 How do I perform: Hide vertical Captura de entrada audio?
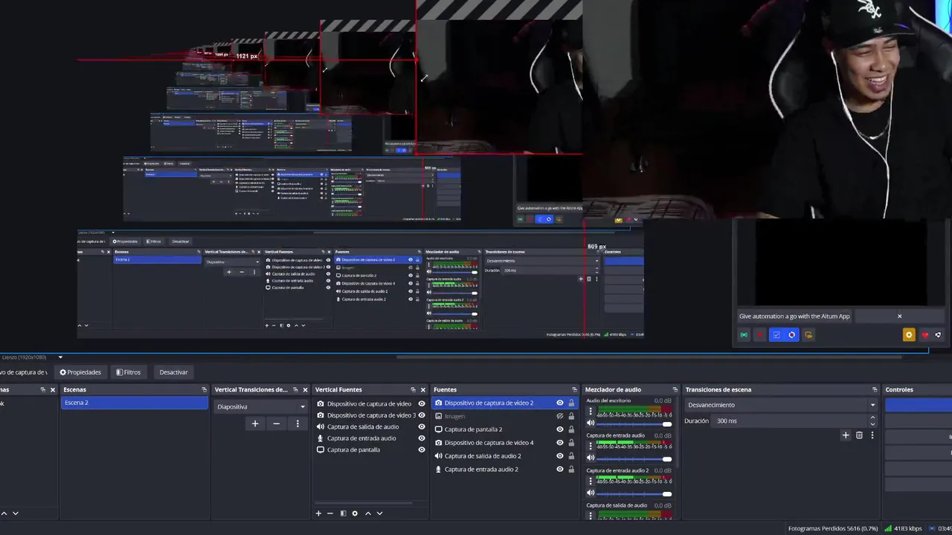click(422, 438)
